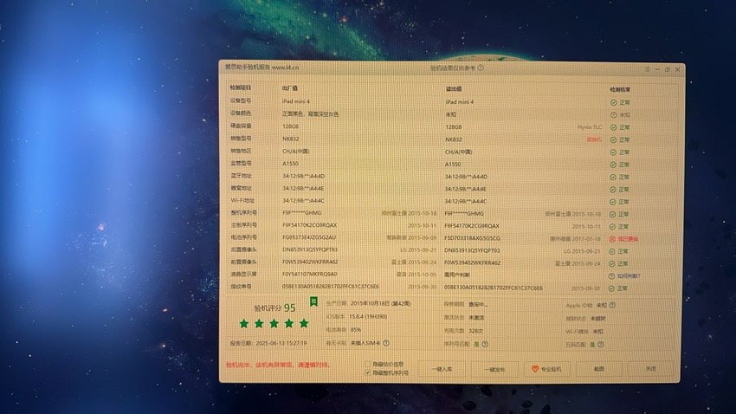Click the 截图 button
Image resolution: width=736 pixels, height=414 pixels.
(599, 369)
